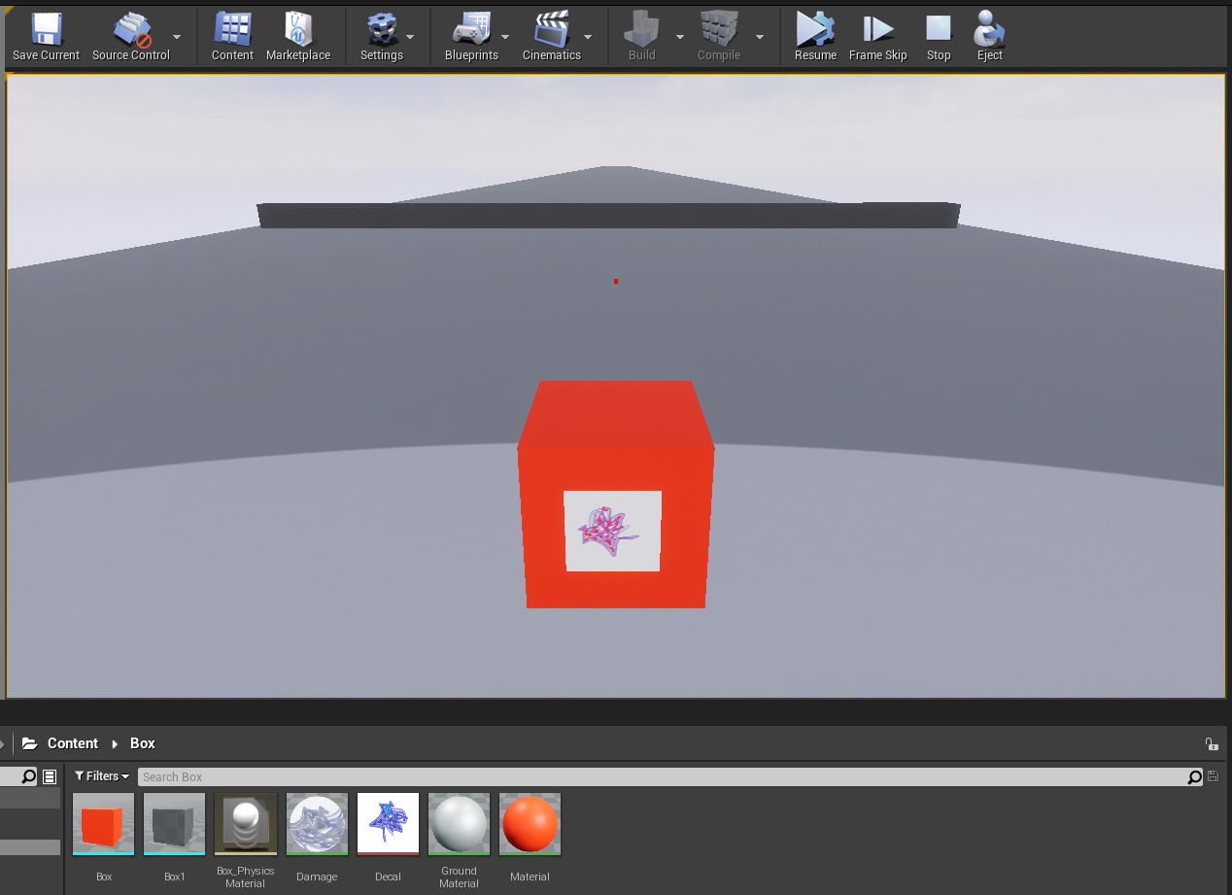The image size is (1232, 895).
Task: Select the Decal asset thumbnail
Action: click(388, 824)
